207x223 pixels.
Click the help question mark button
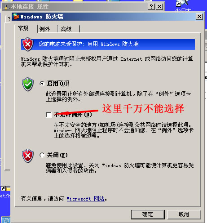[x=151, y=7]
